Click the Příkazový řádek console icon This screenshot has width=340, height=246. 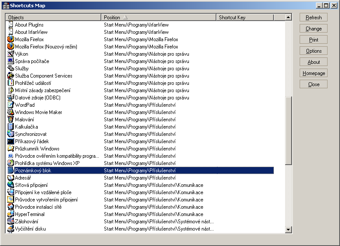(11, 141)
